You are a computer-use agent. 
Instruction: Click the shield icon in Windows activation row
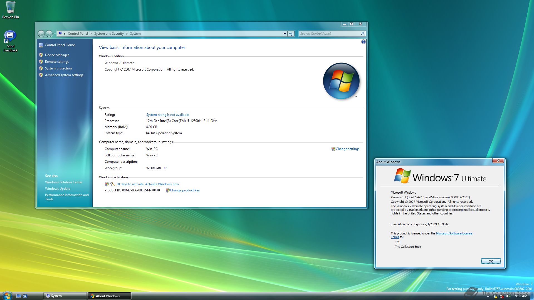tap(107, 184)
